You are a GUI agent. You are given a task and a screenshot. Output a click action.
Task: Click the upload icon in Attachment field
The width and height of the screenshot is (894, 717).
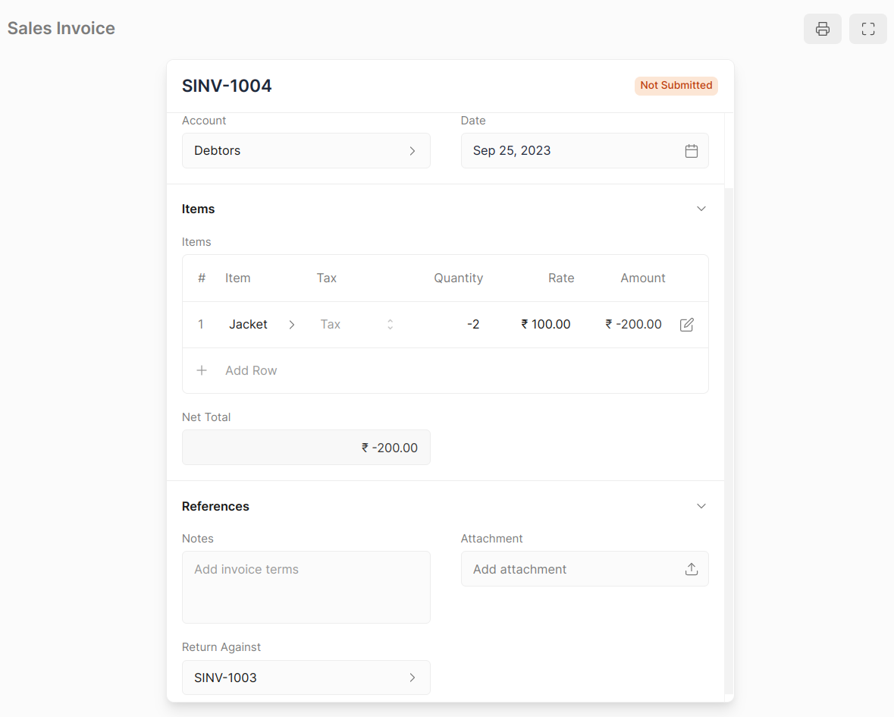point(691,569)
